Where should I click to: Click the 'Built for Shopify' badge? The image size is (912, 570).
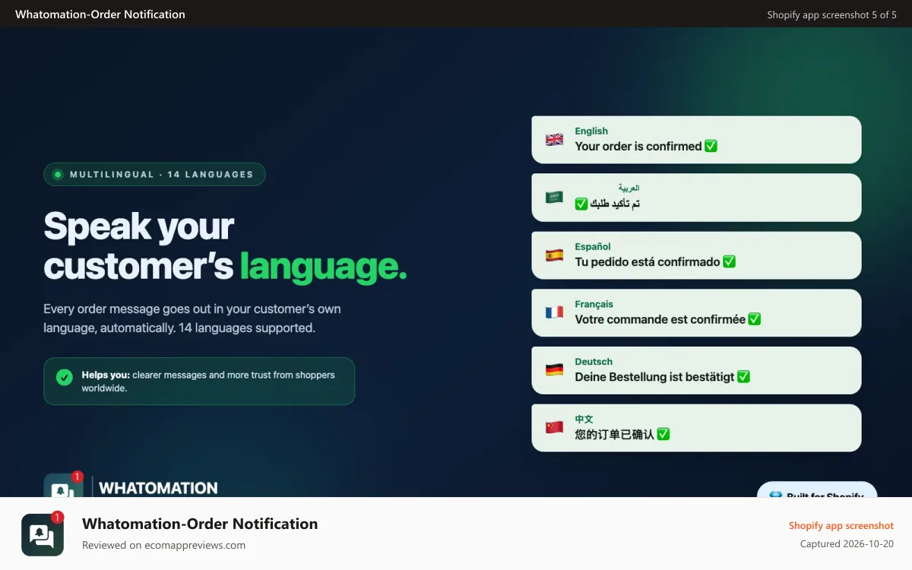tap(817, 490)
